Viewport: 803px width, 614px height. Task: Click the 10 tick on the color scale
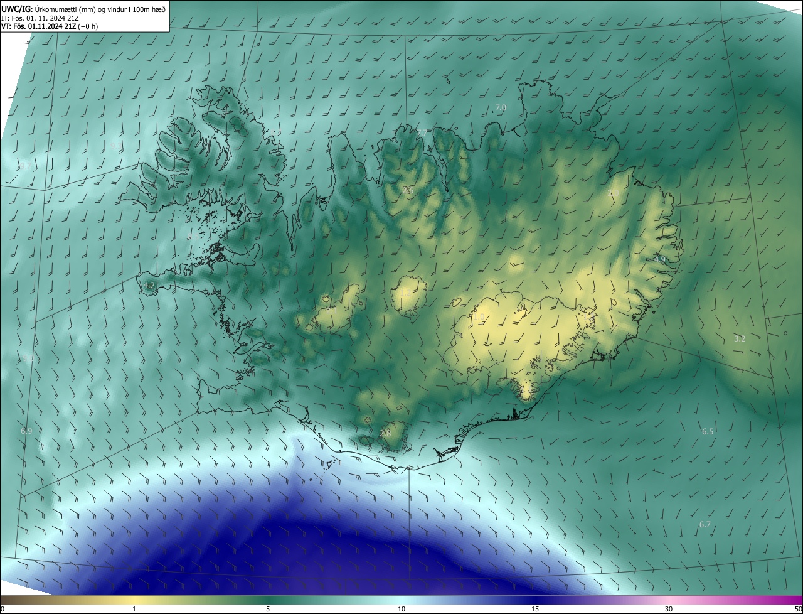point(401,609)
